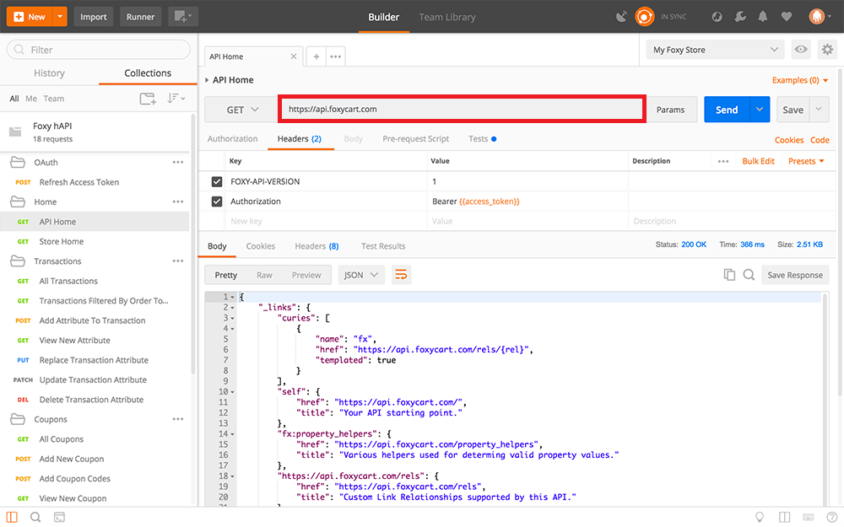Image resolution: width=844 pixels, height=527 pixels.
Task: Open the help question mark icon
Action: pos(832,518)
